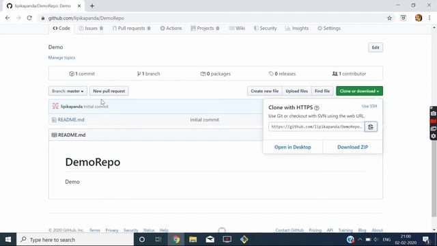Image resolution: width=437 pixels, height=246 pixels.
Task: Click the taskbar clock showing 21:00
Action: click(x=406, y=239)
